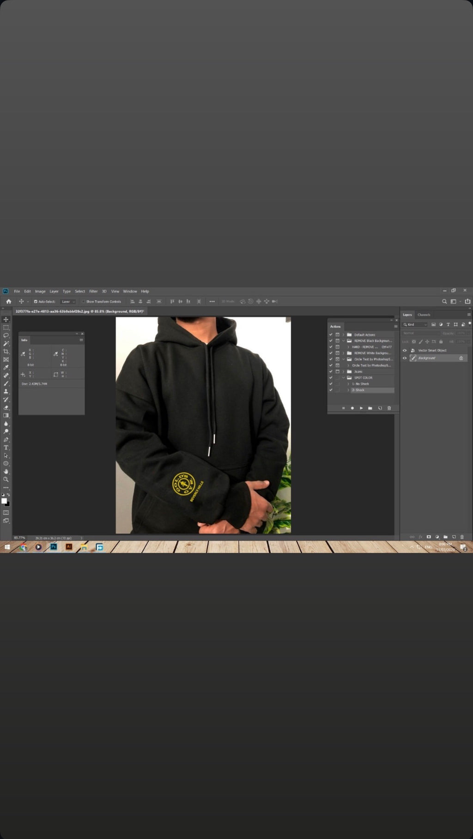The height and width of the screenshot is (839, 473).
Task: Select the Zoom tool
Action: (x=6, y=479)
